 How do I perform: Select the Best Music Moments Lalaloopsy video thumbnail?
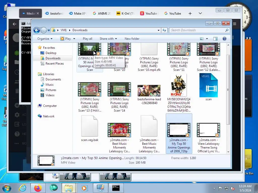coord(119,130)
